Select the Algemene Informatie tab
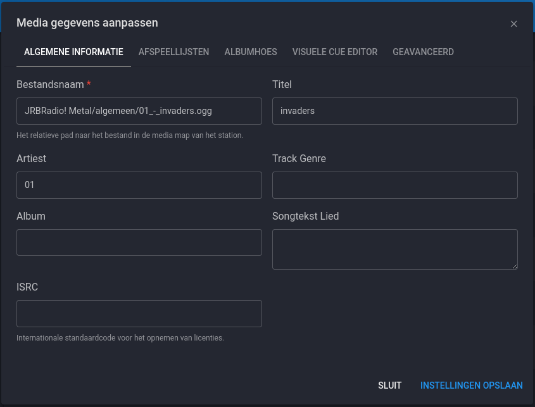Screen dimensions: 535x407 pyautogui.click(x=73, y=52)
